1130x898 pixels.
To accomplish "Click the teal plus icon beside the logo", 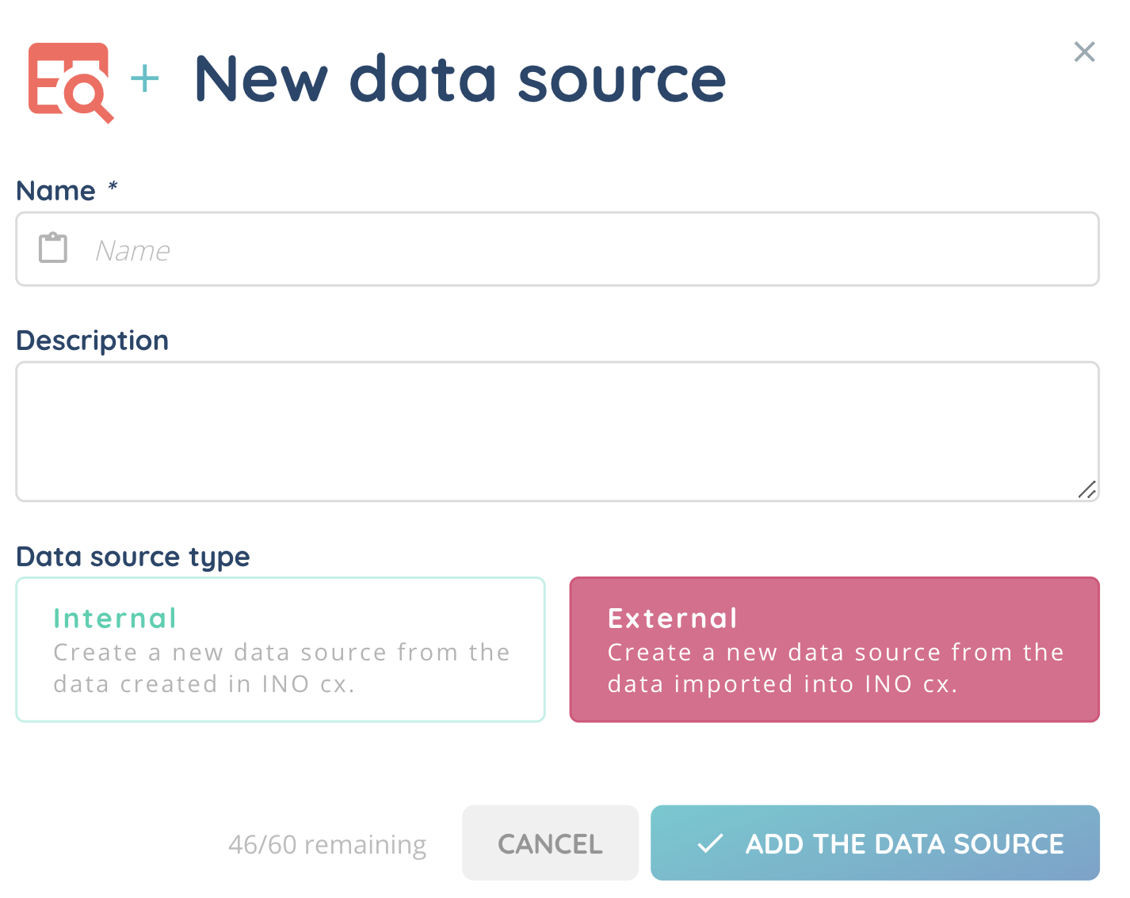I will [145, 79].
